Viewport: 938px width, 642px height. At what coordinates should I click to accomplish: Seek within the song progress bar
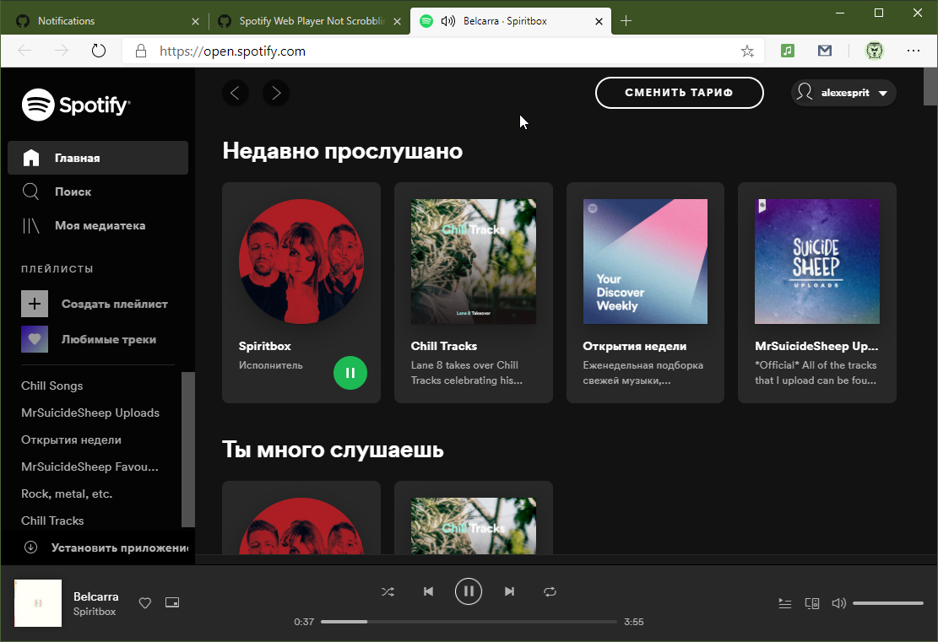pyautogui.click(x=469, y=622)
